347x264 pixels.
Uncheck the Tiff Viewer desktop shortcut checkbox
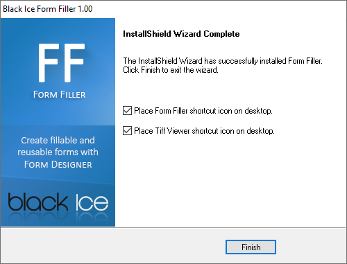(x=127, y=131)
